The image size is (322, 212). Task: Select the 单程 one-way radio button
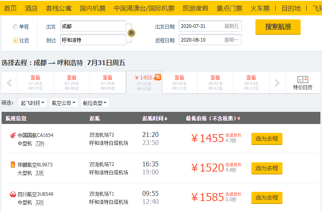coord(16,27)
